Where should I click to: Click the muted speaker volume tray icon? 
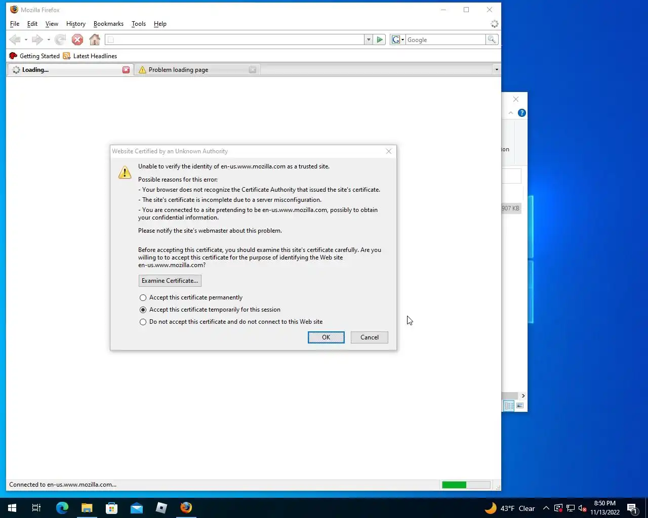click(x=583, y=508)
